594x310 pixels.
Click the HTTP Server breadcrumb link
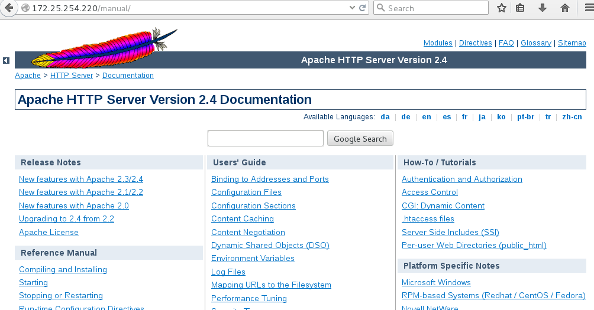coord(72,76)
